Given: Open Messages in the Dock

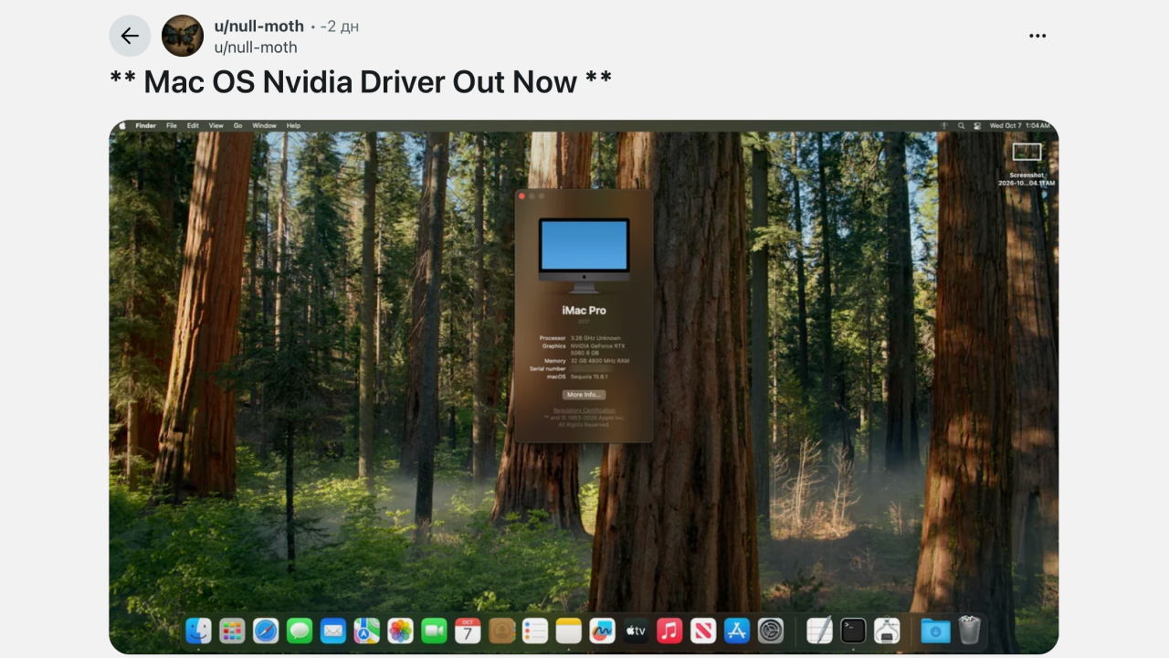Looking at the screenshot, I should pos(300,631).
